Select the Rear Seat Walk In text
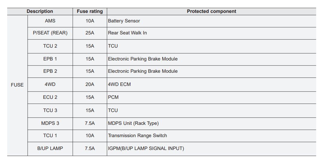The height and width of the screenshot is (159, 321). [127, 33]
